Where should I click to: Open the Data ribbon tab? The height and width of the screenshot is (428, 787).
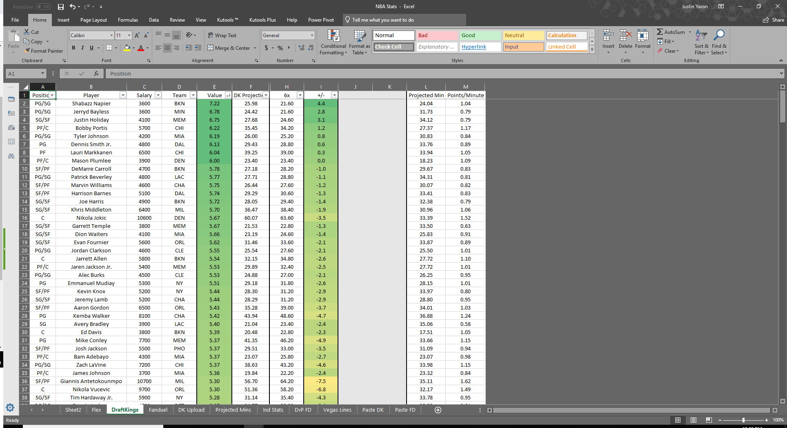point(154,20)
